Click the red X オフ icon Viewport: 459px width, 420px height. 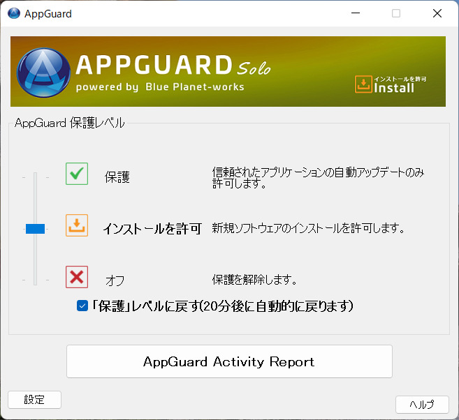coord(77,277)
